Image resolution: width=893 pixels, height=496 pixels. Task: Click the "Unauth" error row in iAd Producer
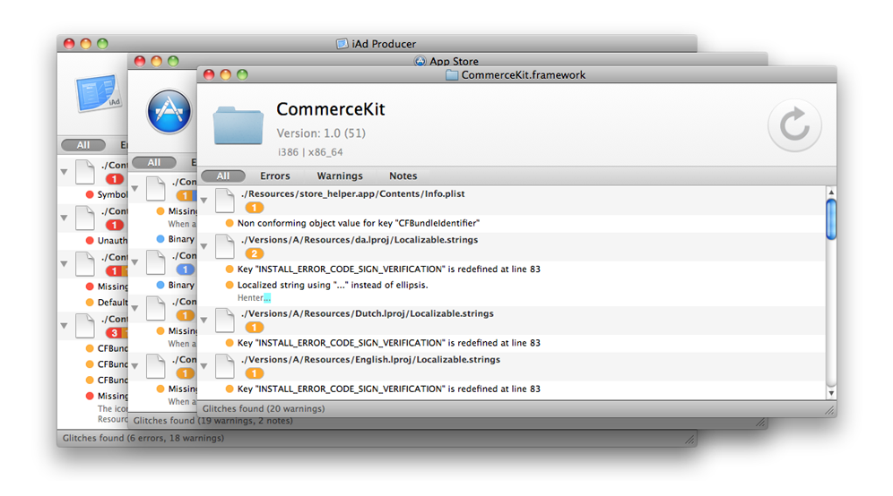[107, 241]
